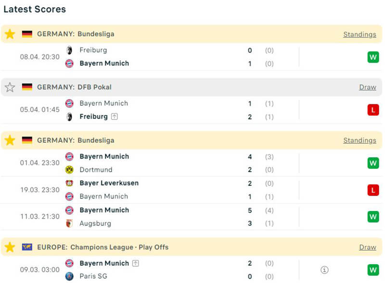385x283 pixels.
Task: Select the EUROPE: Champions League - Play Offs header
Action: (x=103, y=247)
